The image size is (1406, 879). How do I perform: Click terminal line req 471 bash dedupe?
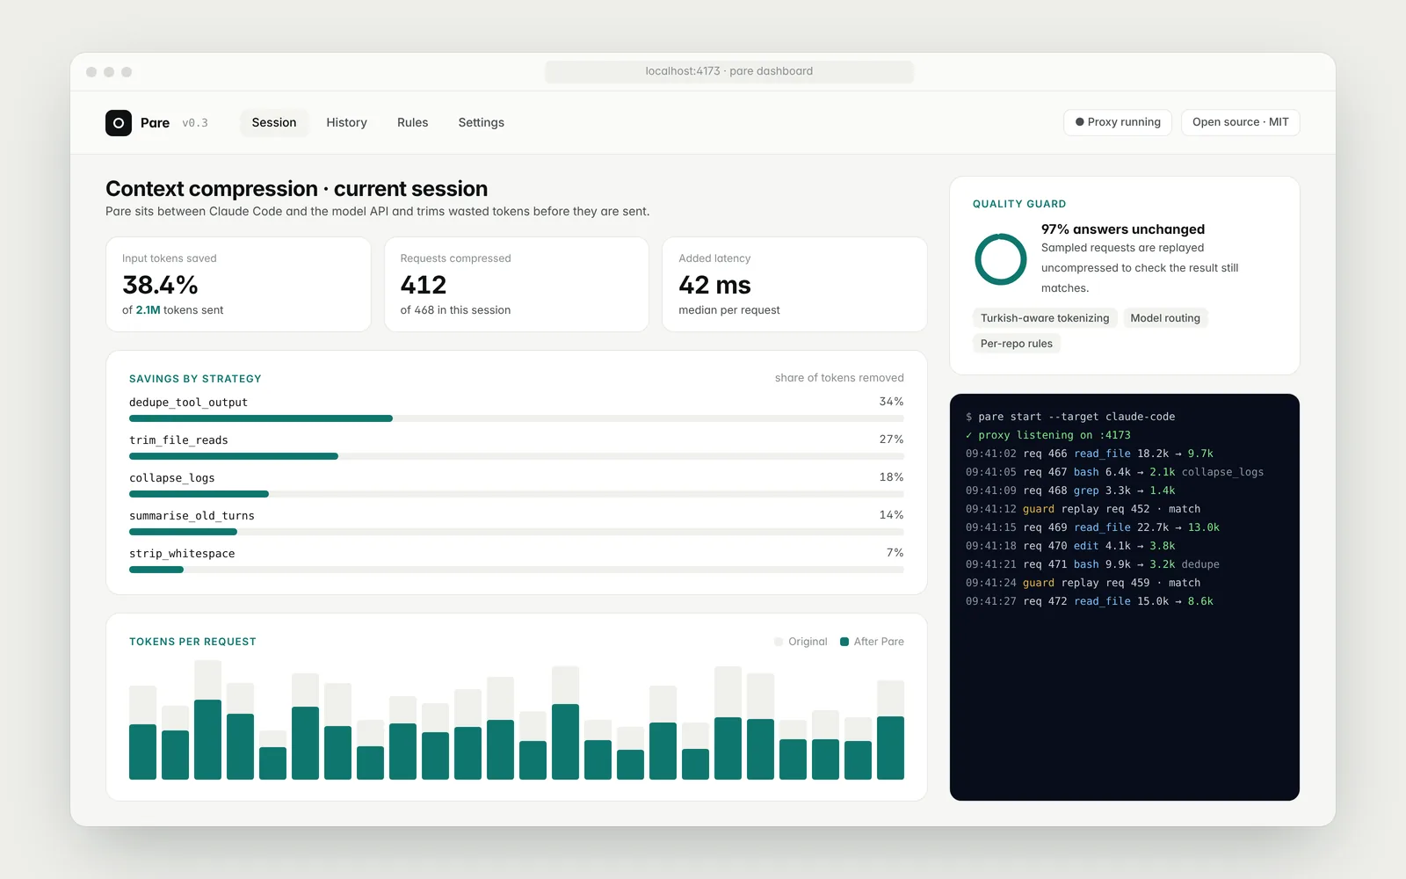coord(1092,564)
